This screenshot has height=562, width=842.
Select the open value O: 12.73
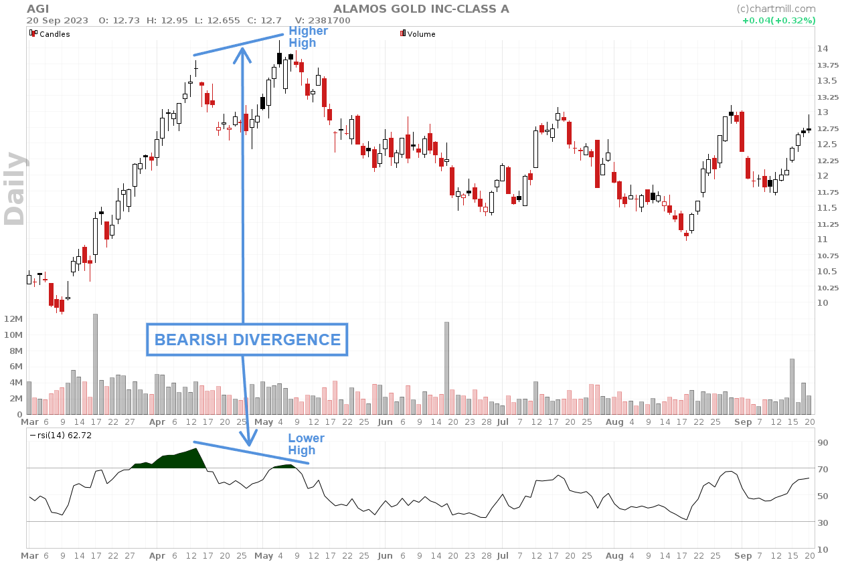coord(119,21)
